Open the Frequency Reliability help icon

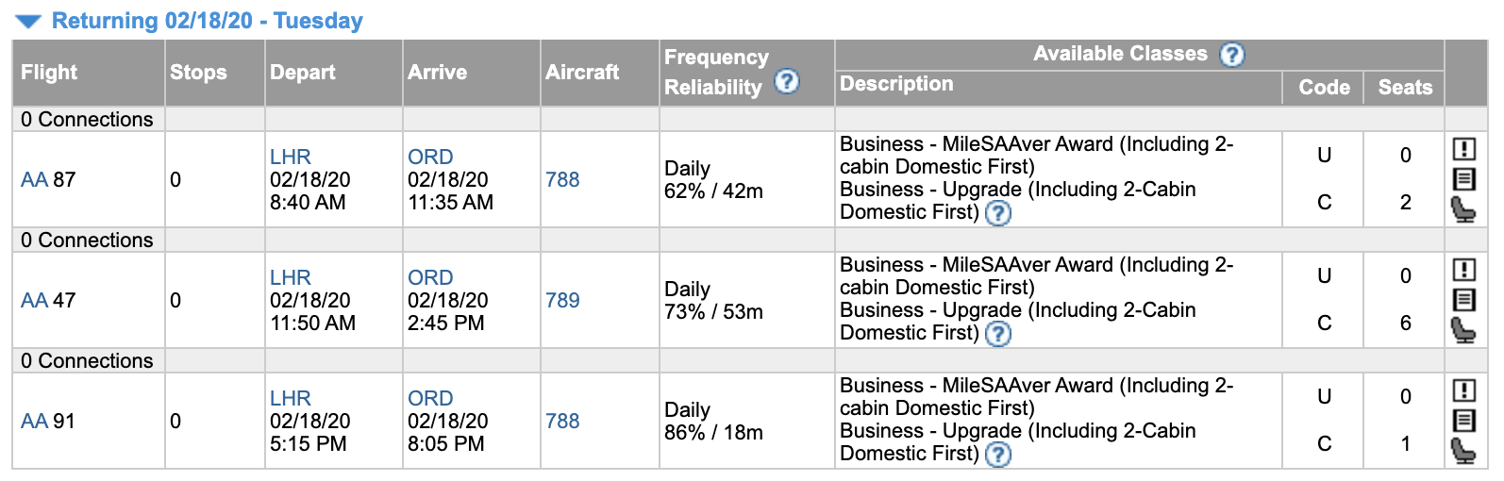(x=787, y=82)
